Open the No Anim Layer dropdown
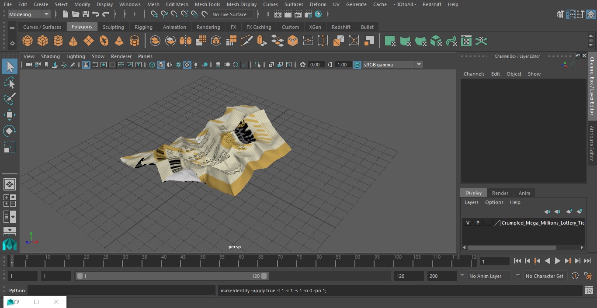This screenshot has height=308, width=597. pos(489,276)
